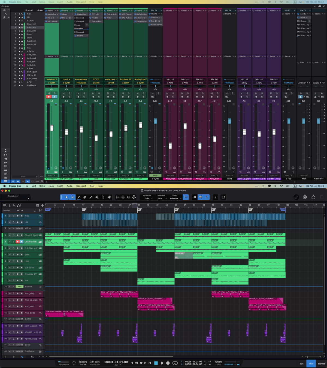The image size is (327, 368).
Task: Open the Transport menu
Action: click(81, 186)
